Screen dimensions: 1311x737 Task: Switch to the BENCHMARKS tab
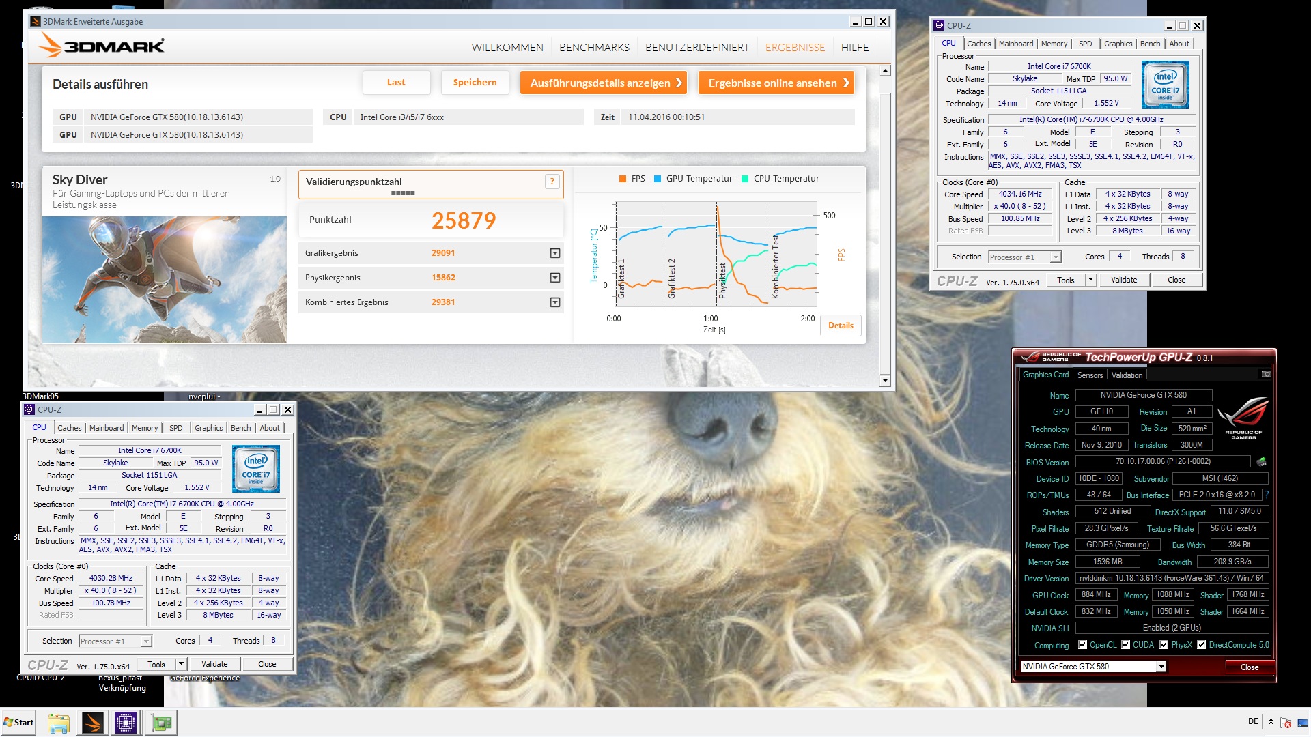pyautogui.click(x=595, y=47)
